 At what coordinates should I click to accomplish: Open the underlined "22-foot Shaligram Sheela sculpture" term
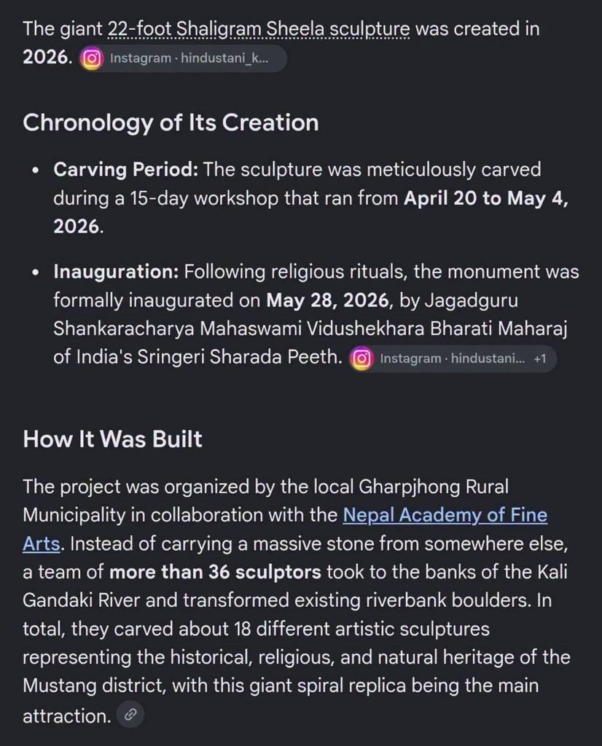coord(259,29)
